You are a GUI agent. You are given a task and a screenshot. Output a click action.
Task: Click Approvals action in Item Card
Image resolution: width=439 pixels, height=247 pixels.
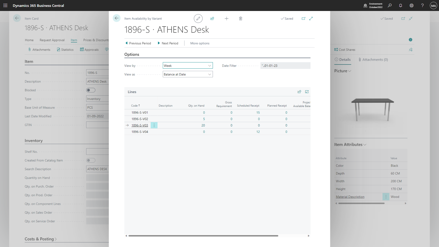pos(89,50)
